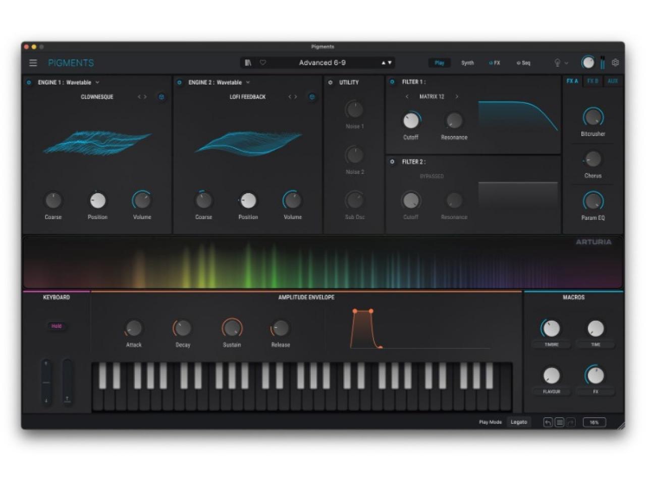The image size is (646, 484).
Task: Open the settings gear icon
Action: (x=615, y=63)
